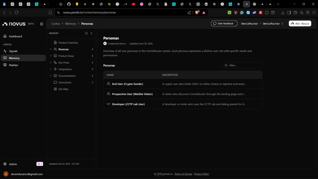Click the DESCRIPTION column header
The image size is (318, 179).
(x=170, y=75)
